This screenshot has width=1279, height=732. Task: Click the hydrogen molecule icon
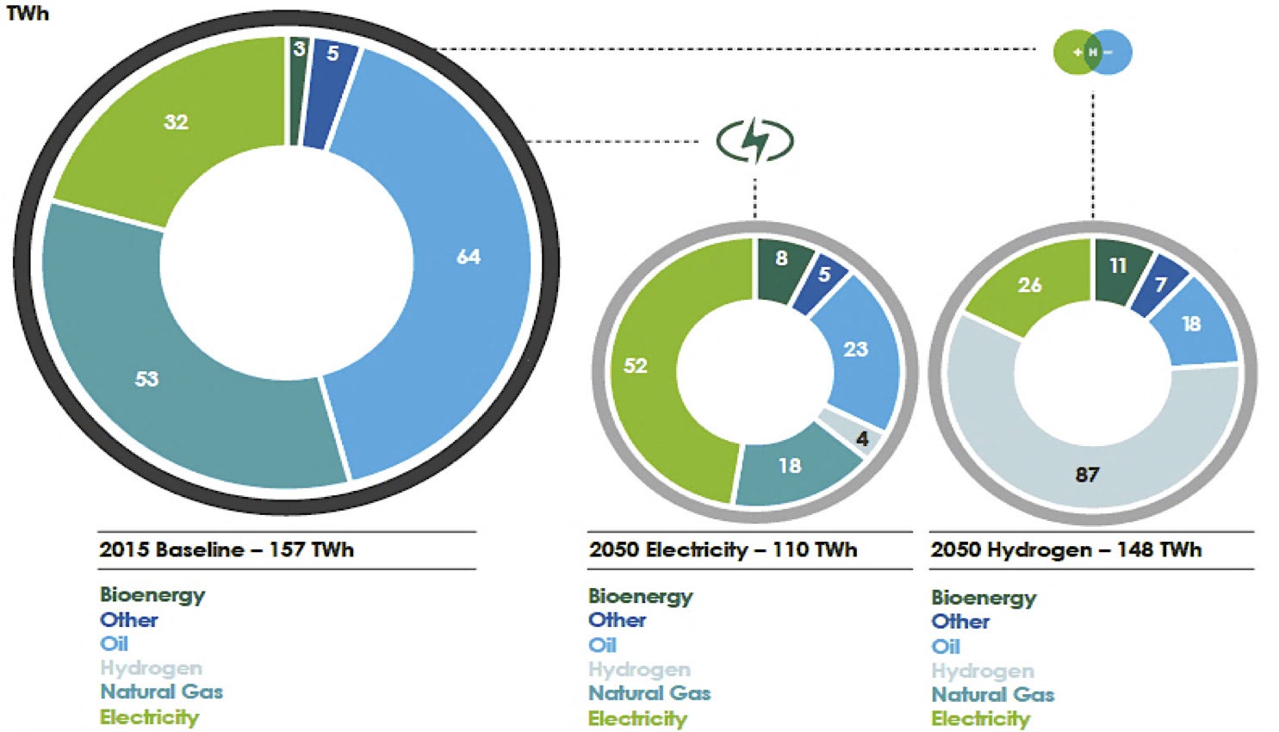1092,53
